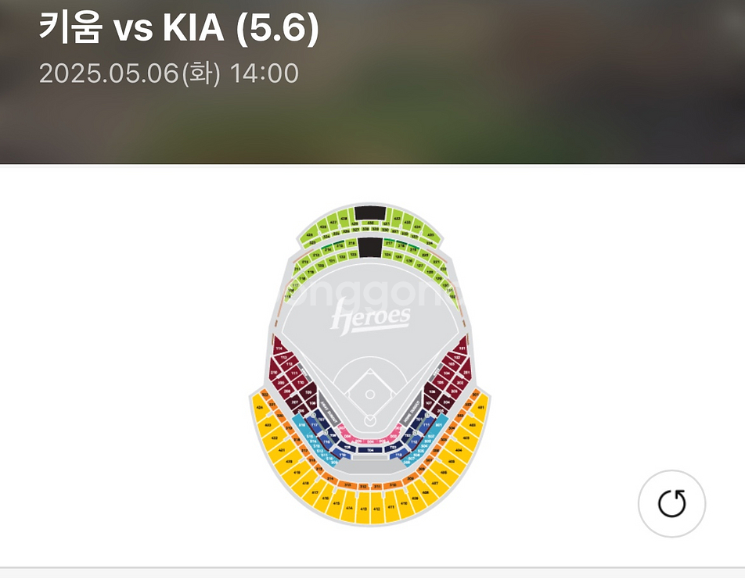This screenshot has width=745, height=586.
Task: Choose sky blue section 501 on the right
Action: pyautogui.click(x=439, y=425)
